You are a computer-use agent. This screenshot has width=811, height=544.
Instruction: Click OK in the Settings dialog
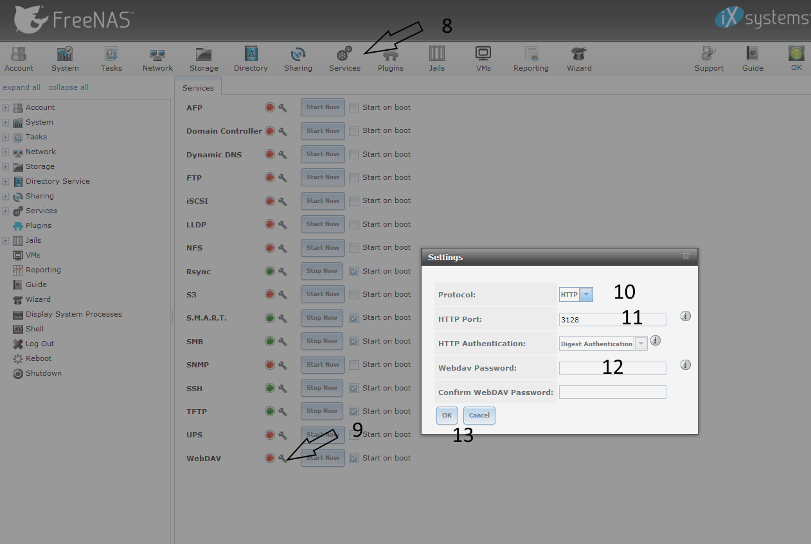[x=447, y=416]
